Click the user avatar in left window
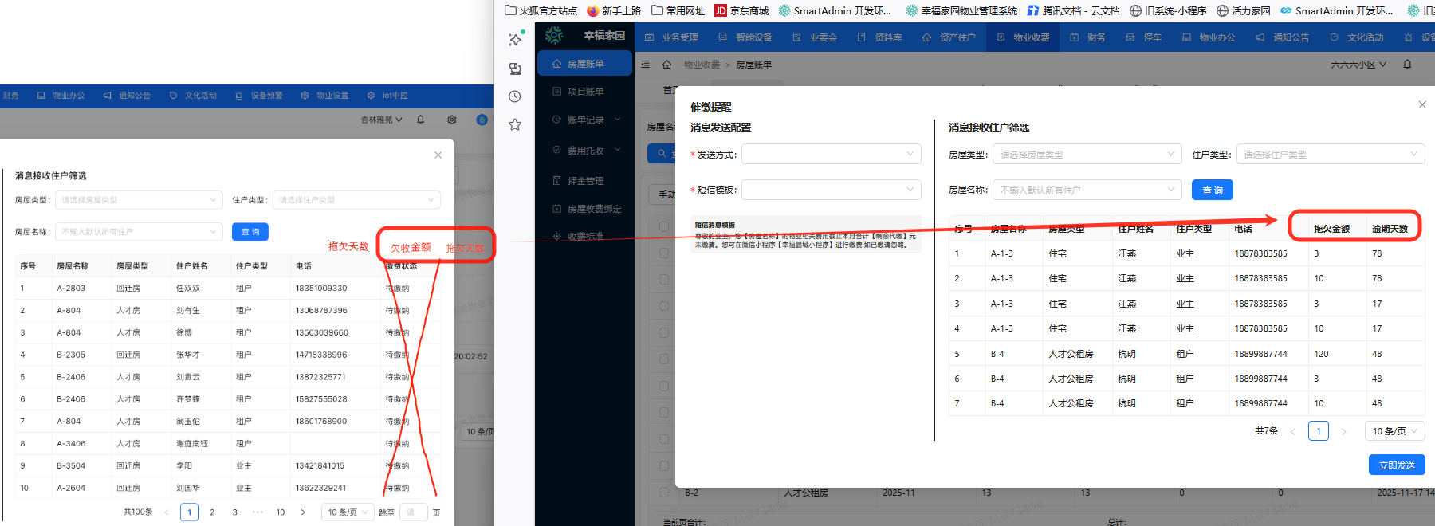 coord(482,120)
